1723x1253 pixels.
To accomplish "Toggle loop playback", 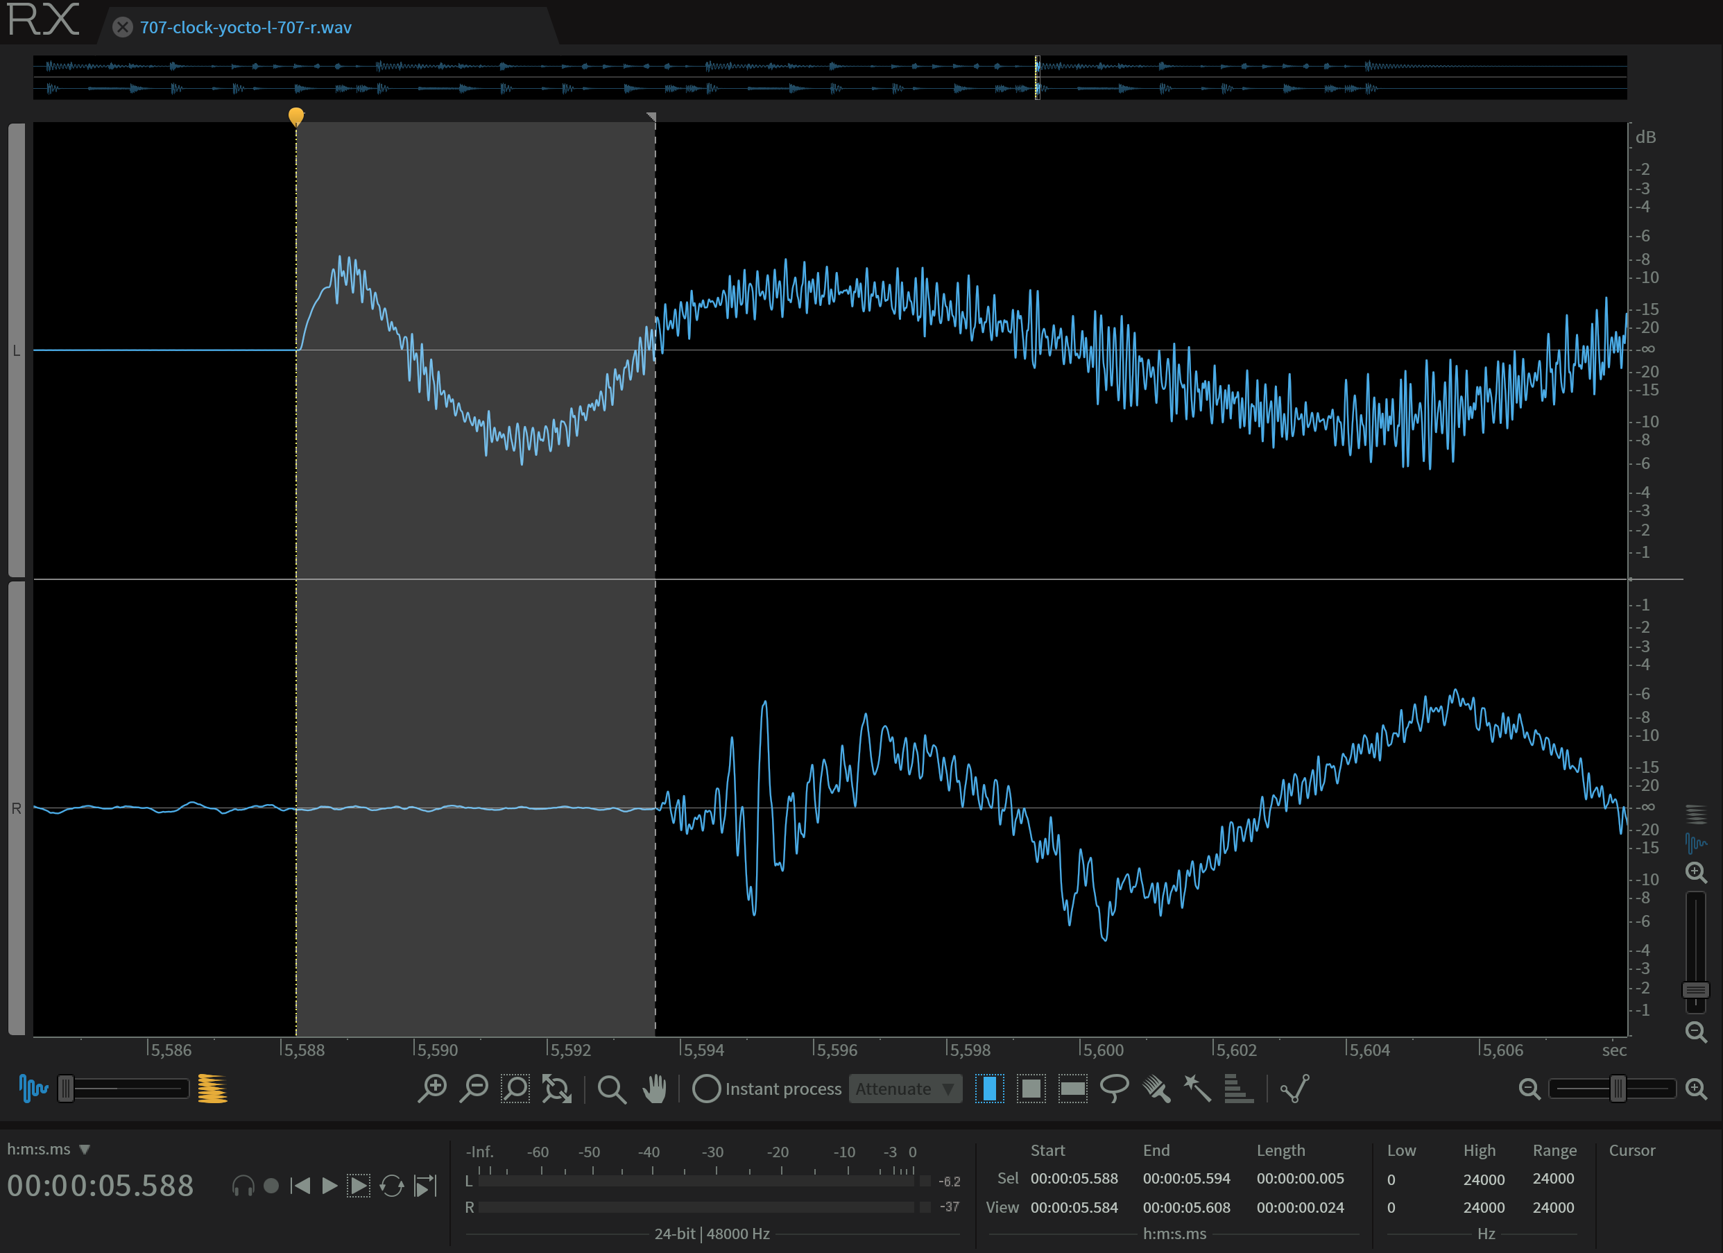I will click(391, 1186).
